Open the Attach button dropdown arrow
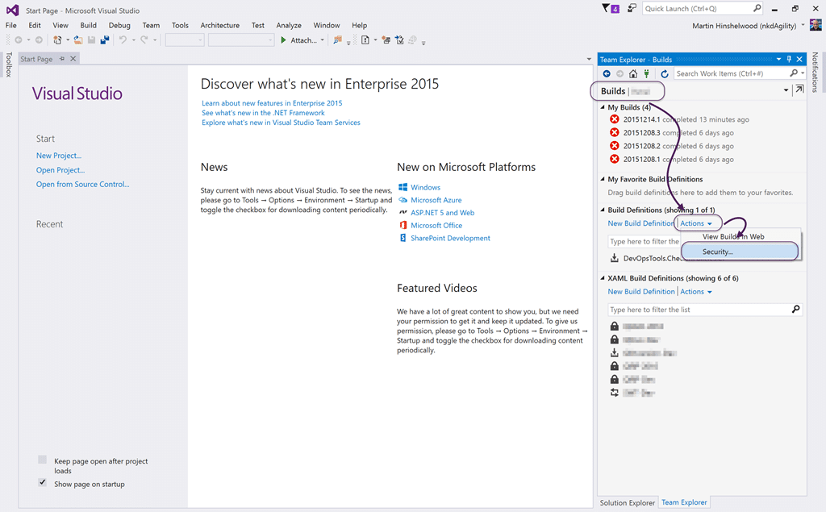The width and height of the screenshot is (826, 512). click(x=323, y=40)
